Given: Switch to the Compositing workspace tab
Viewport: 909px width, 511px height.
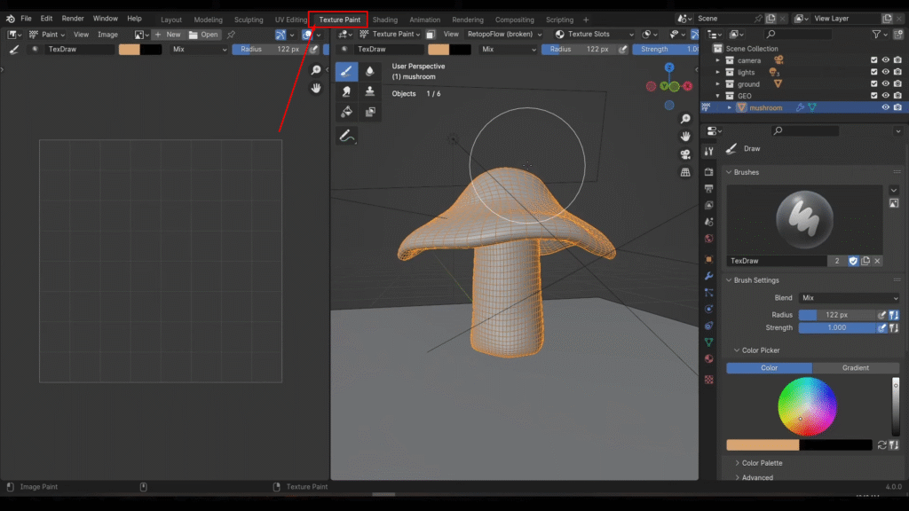Looking at the screenshot, I should pyautogui.click(x=514, y=20).
